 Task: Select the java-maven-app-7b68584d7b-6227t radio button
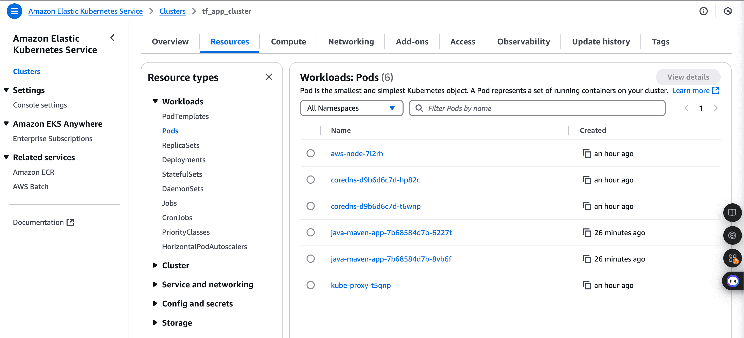pos(310,232)
